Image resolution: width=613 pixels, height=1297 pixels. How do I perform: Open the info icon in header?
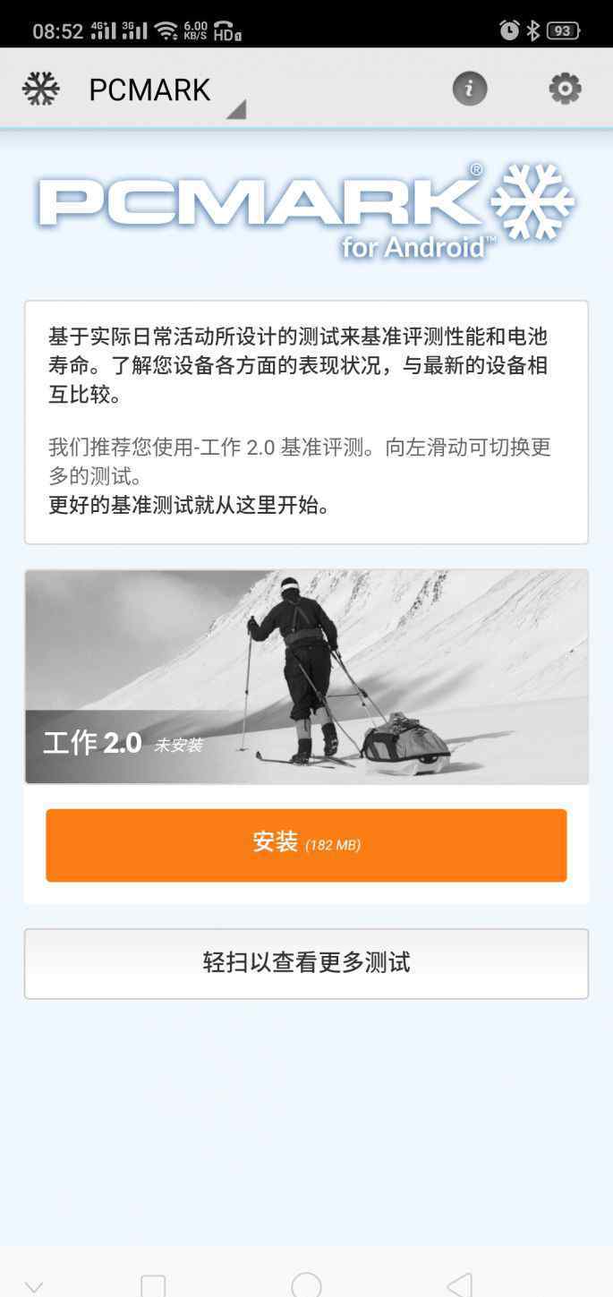pyautogui.click(x=470, y=89)
